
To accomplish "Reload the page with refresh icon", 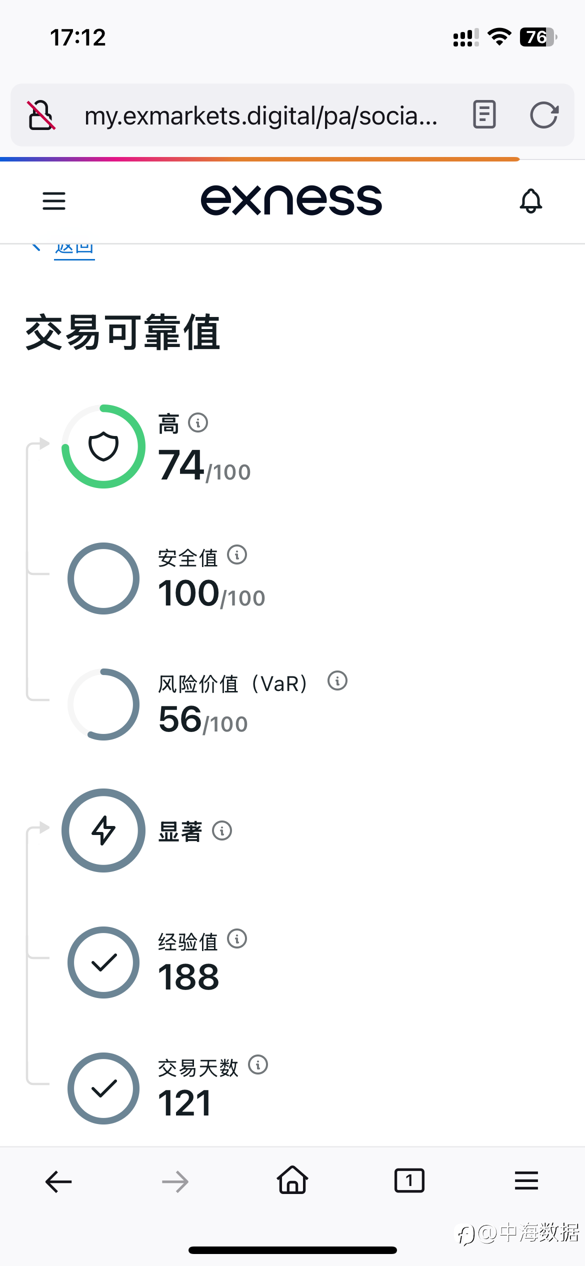I will 544,115.
